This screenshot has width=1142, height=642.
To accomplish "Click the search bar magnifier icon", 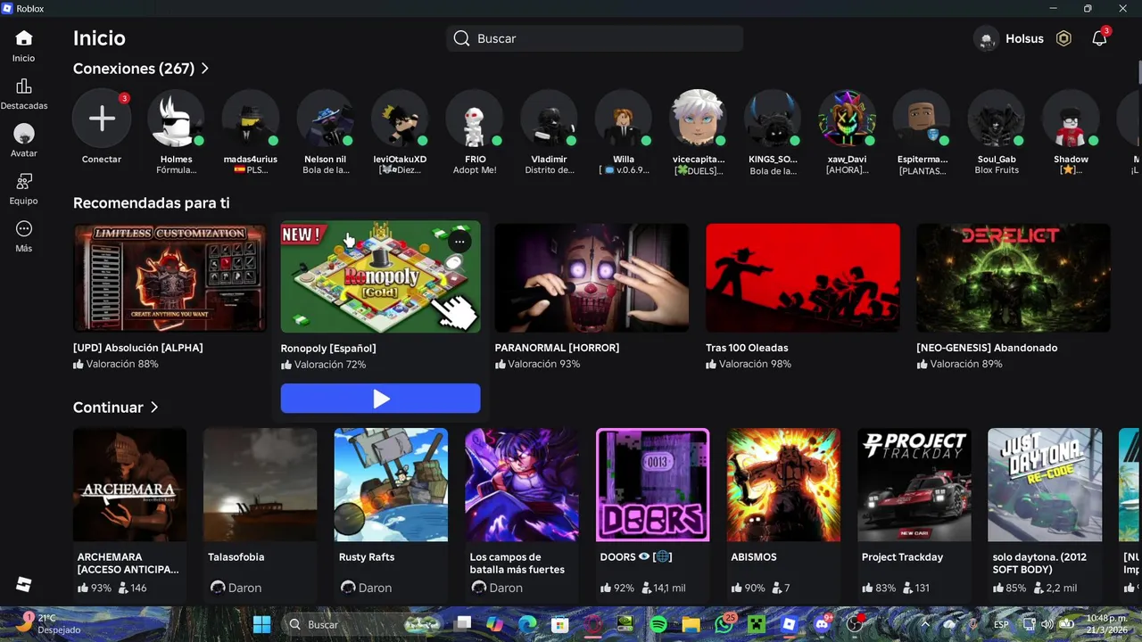I will [461, 38].
